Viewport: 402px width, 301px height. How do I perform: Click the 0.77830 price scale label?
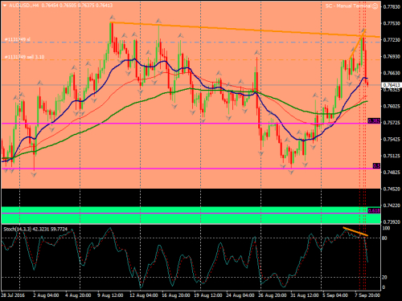click(x=392, y=6)
